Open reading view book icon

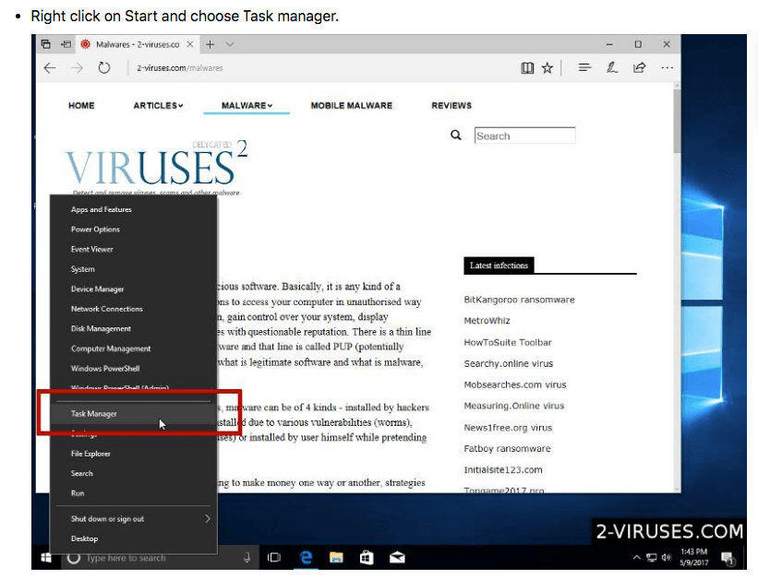pyautogui.click(x=527, y=68)
